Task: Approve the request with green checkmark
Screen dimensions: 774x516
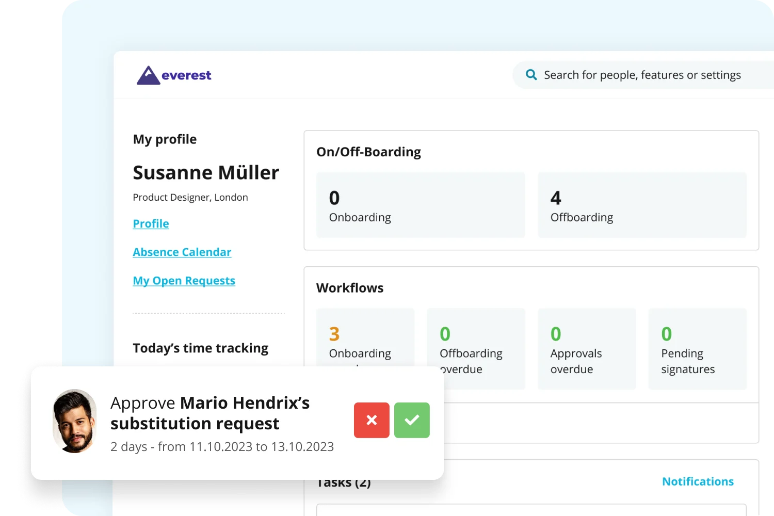Action: point(412,420)
